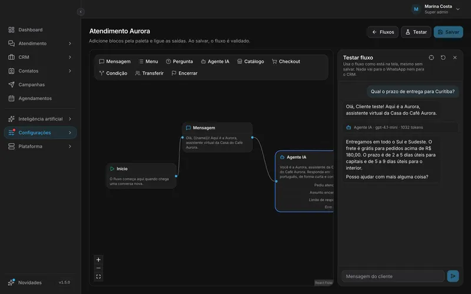
Task: Click the Agente IA gpt-4.1-mini tokens row
Action: [x=400, y=128]
